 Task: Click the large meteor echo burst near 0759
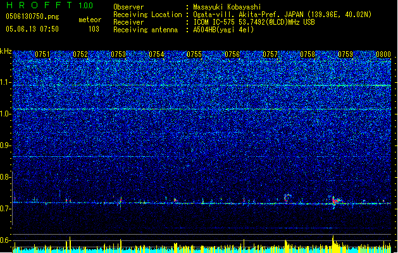(x=335, y=202)
